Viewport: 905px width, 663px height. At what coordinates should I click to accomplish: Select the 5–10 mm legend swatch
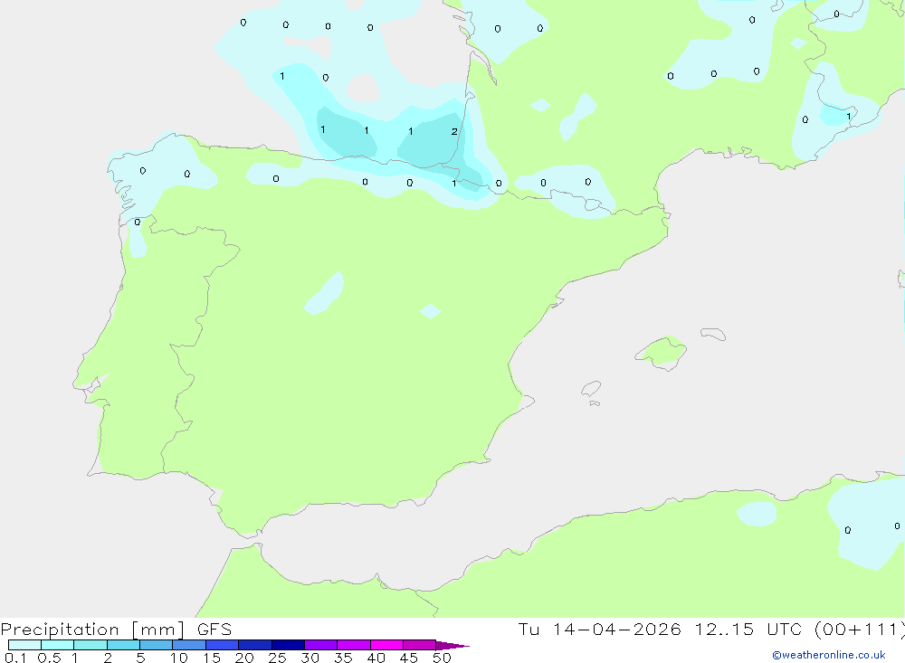click(x=157, y=645)
